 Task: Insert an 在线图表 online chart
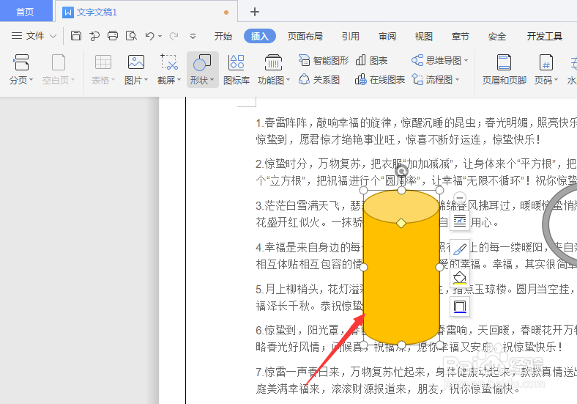point(380,80)
